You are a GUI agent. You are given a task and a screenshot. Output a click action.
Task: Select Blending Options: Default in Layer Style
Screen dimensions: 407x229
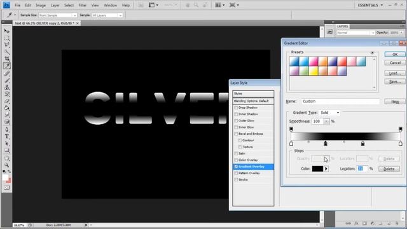click(x=253, y=101)
